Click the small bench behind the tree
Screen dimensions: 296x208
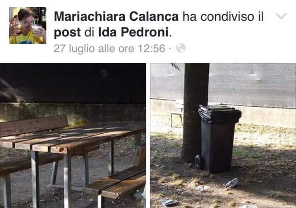pyautogui.click(x=178, y=115)
